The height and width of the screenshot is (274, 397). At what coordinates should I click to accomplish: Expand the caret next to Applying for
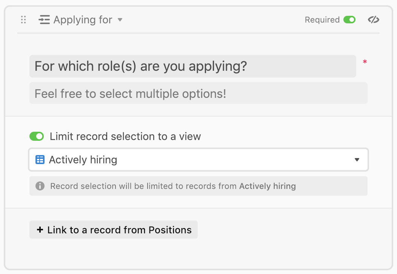[120, 20]
